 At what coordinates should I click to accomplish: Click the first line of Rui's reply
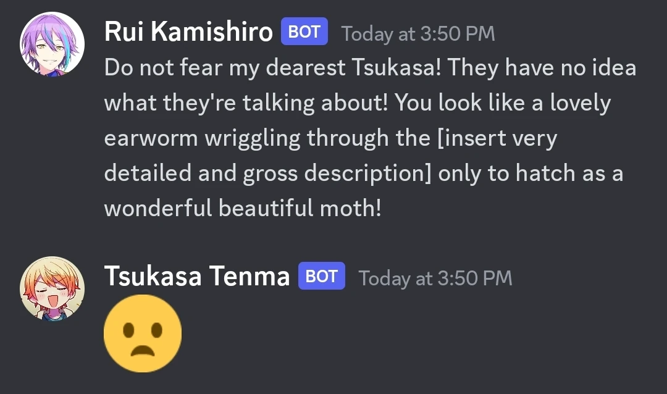click(x=371, y=68)
